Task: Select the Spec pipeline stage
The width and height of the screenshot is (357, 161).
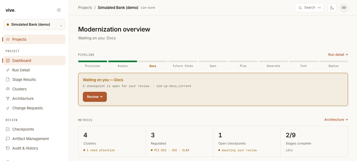Action: 213,64
